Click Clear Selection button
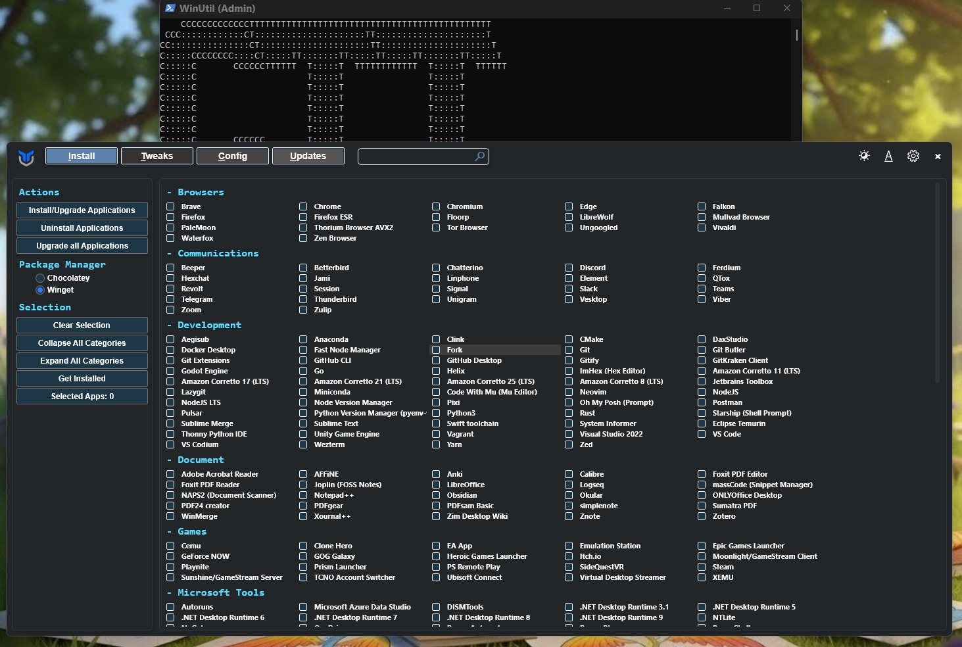Viewport: 962px width, 647px height. coord(82,325)
